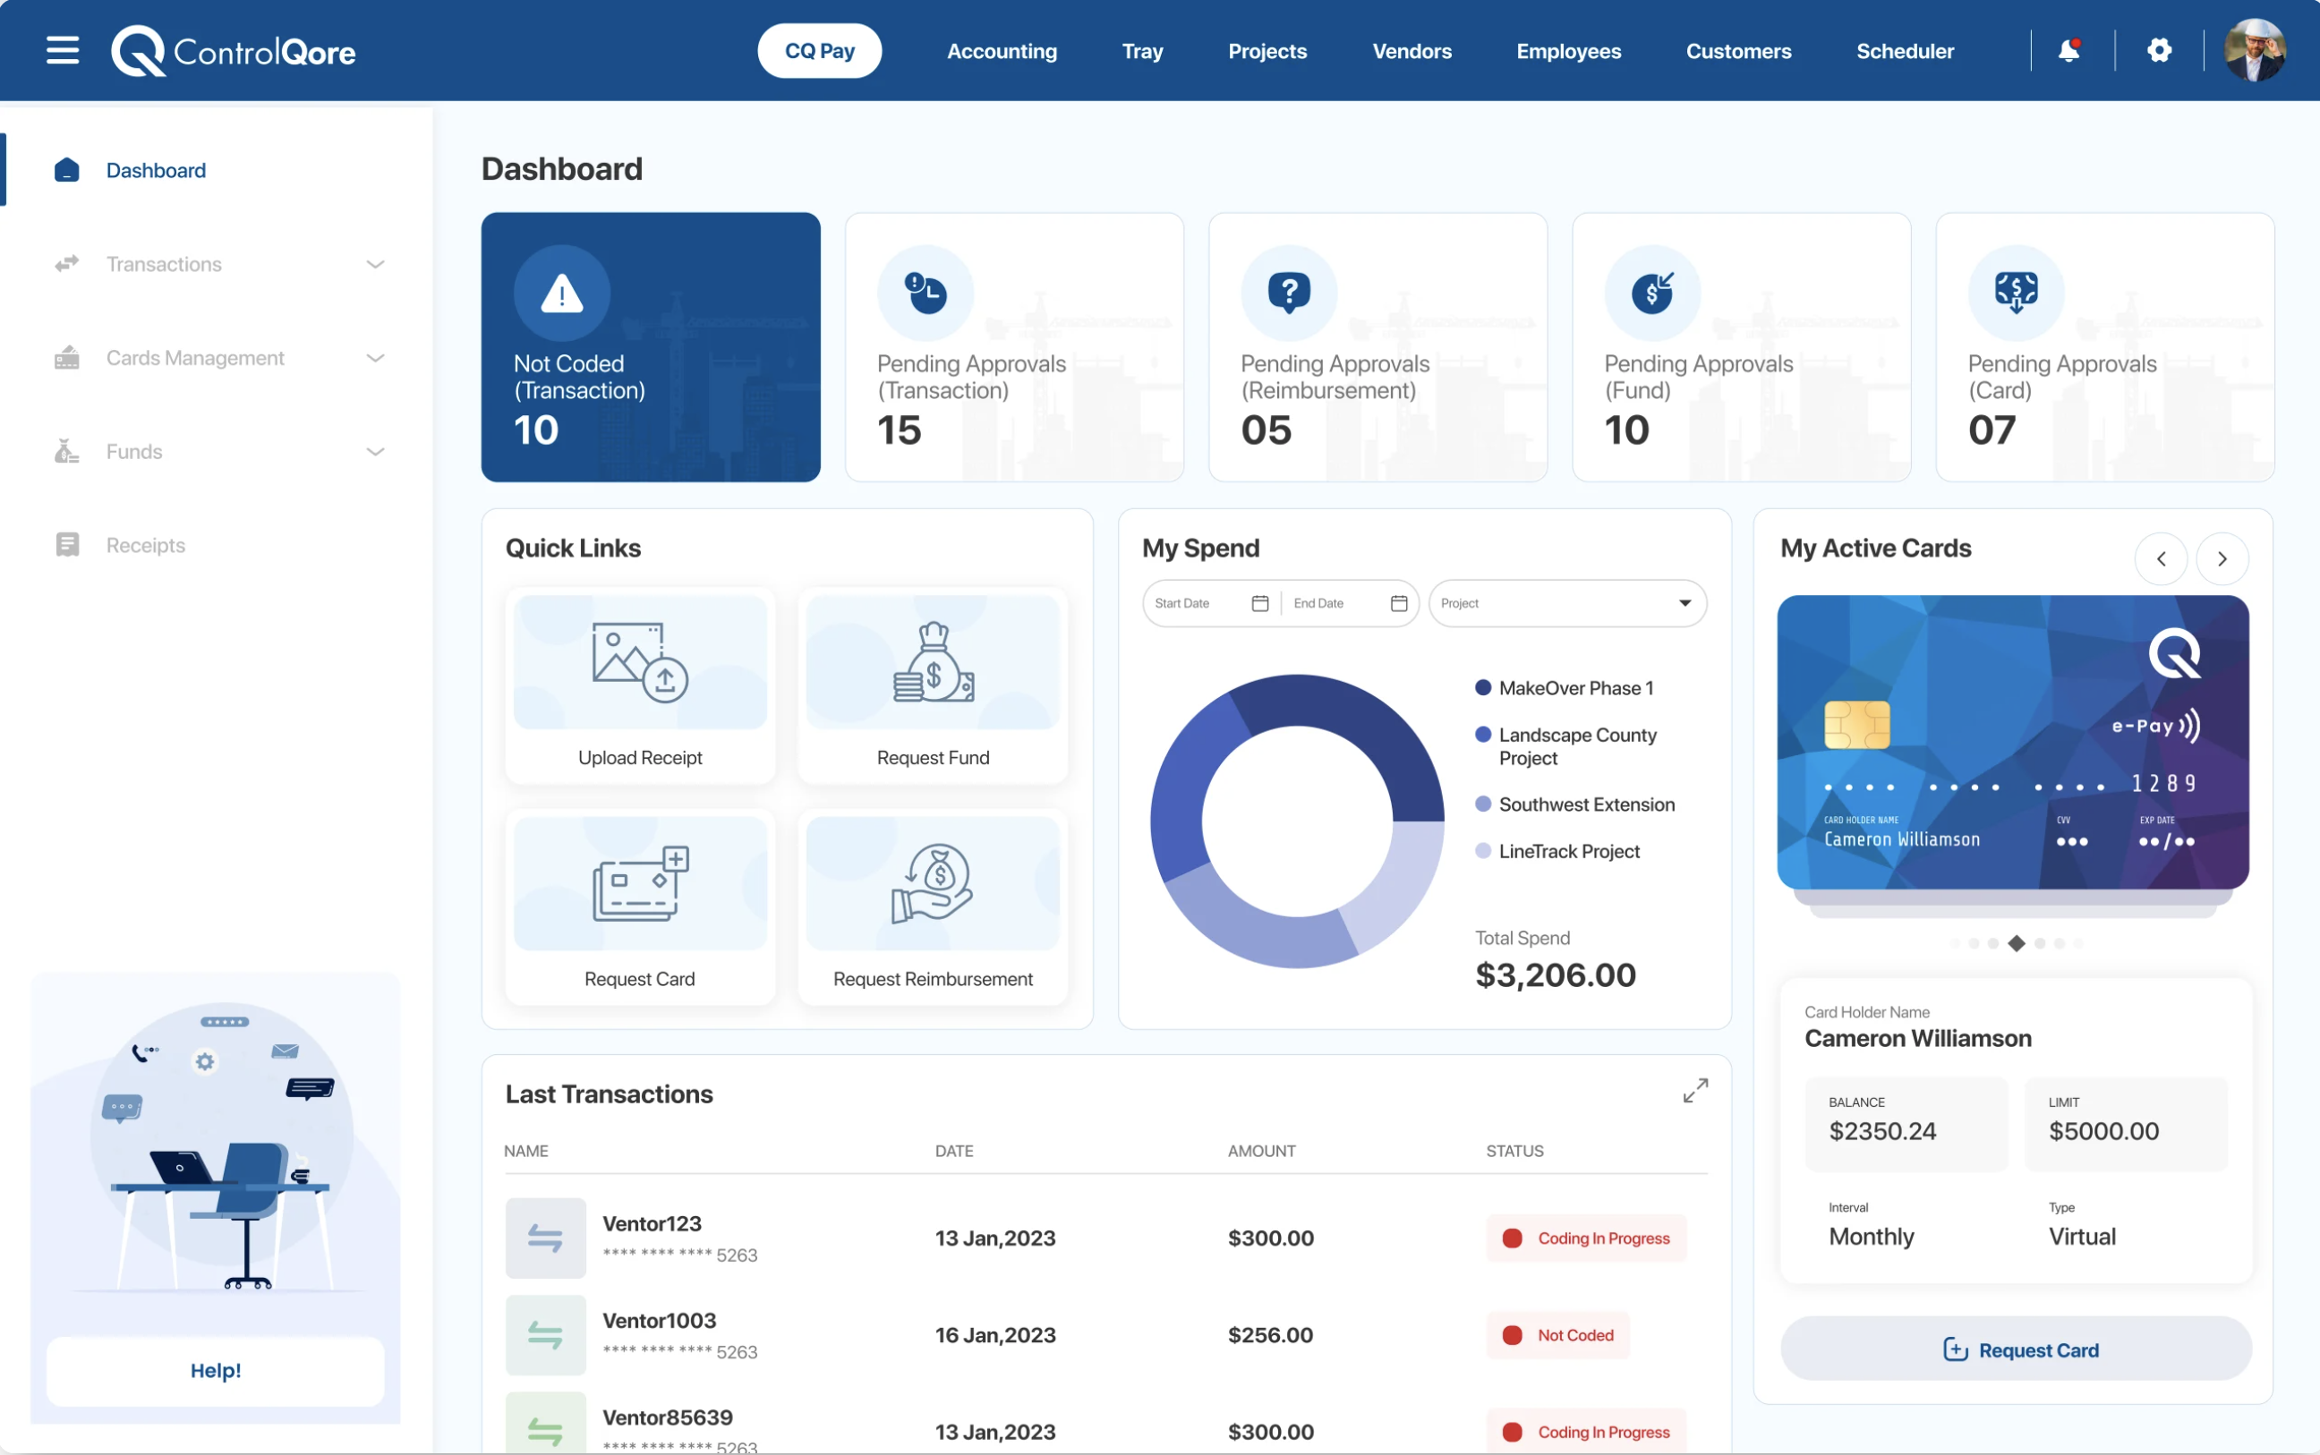Open the hamburger menu icon
Viewport: 2320px width, 1455px height.
pyautogui.click(x=63, y=50)
